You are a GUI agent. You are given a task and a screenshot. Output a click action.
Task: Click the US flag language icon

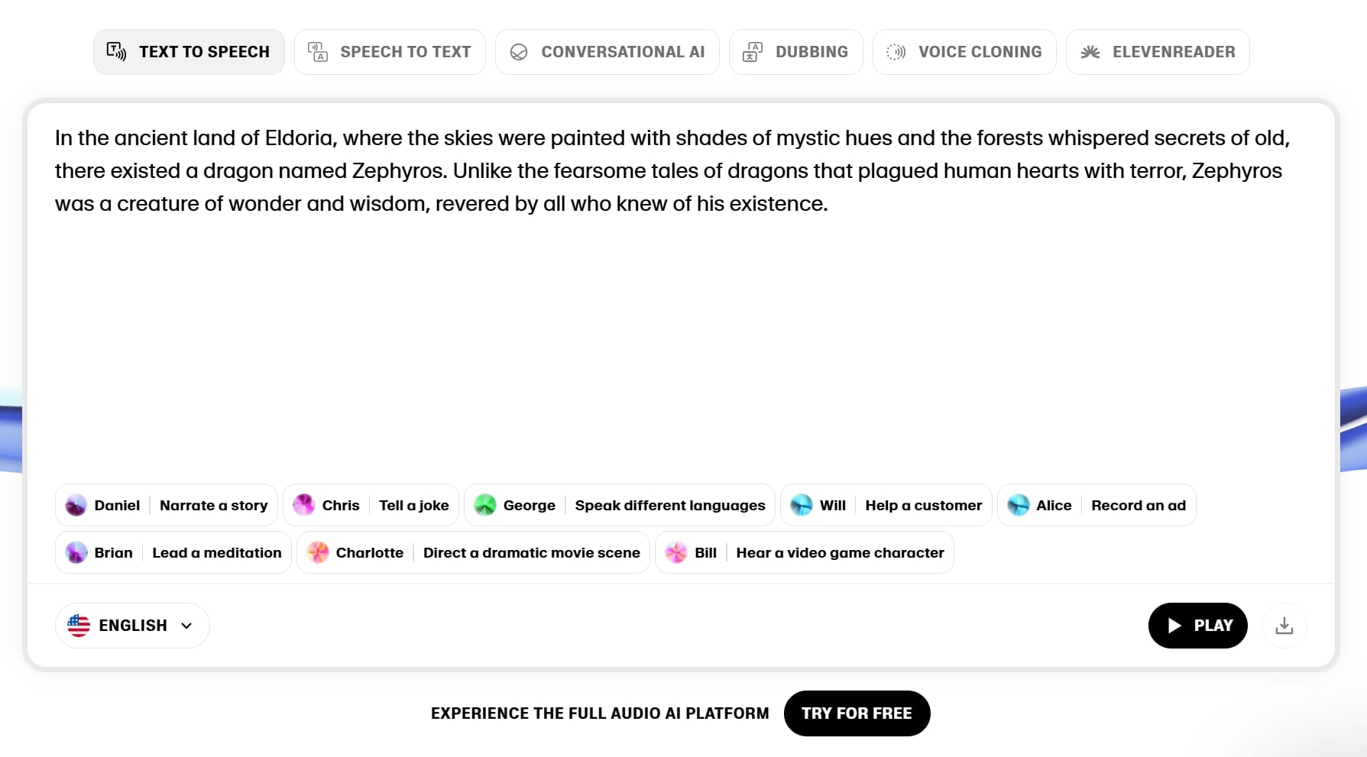click(79, 626)
